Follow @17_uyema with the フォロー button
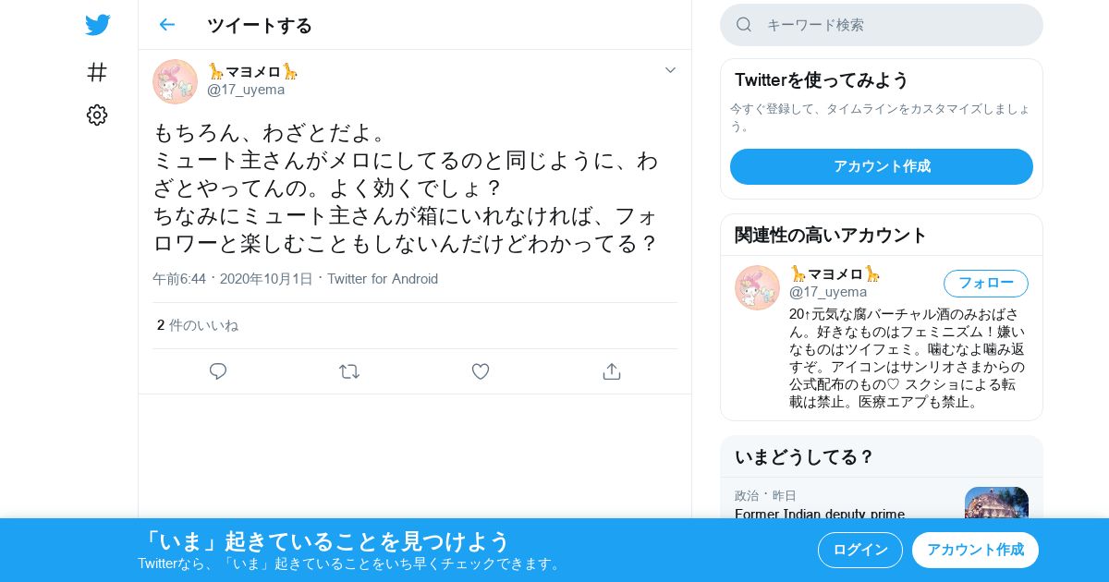 tap(986, 284)
